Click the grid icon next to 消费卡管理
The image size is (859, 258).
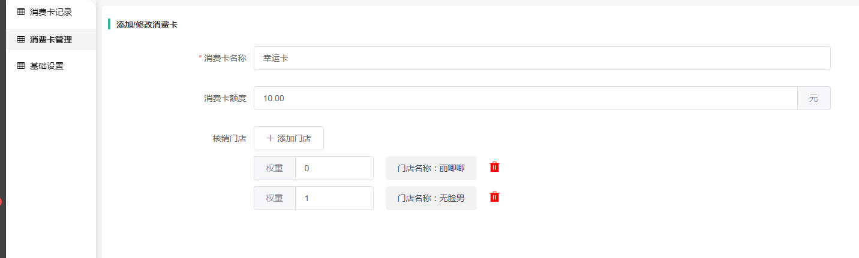pyautogui.click(x=21, y=40)
